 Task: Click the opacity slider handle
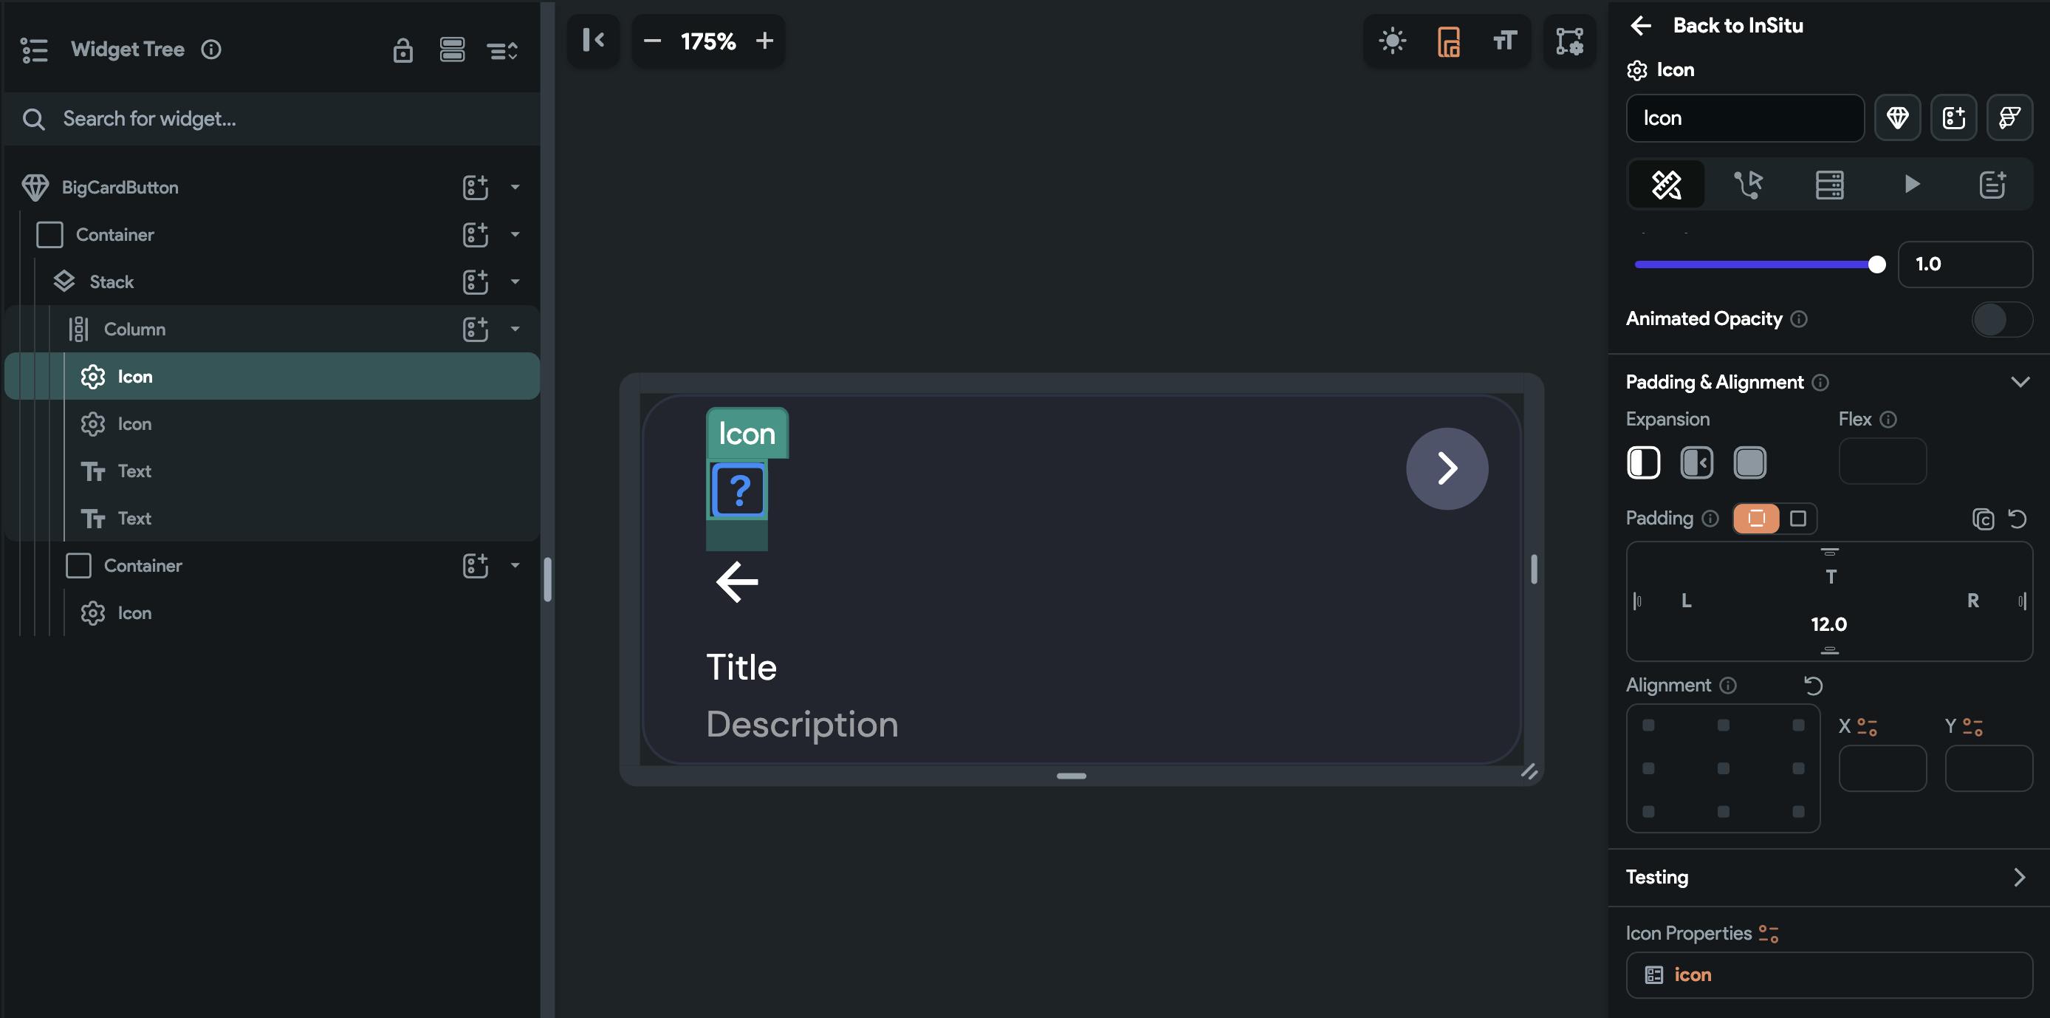click(x=1876, y=264)
